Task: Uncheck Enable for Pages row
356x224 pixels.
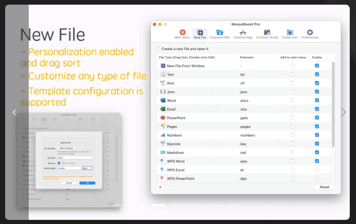Action: point(317,126)
